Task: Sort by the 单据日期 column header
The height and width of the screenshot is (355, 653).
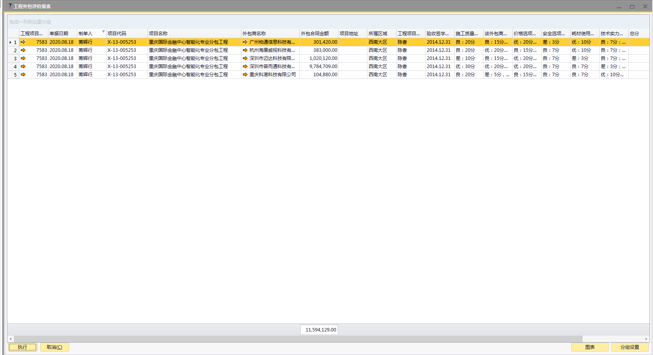Action: pyautogui.click(x=59, y=34)
